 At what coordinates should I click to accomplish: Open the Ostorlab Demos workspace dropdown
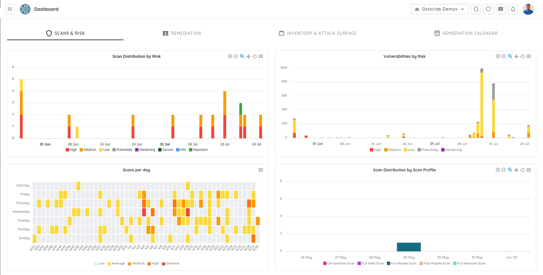[x=439, y=9]
